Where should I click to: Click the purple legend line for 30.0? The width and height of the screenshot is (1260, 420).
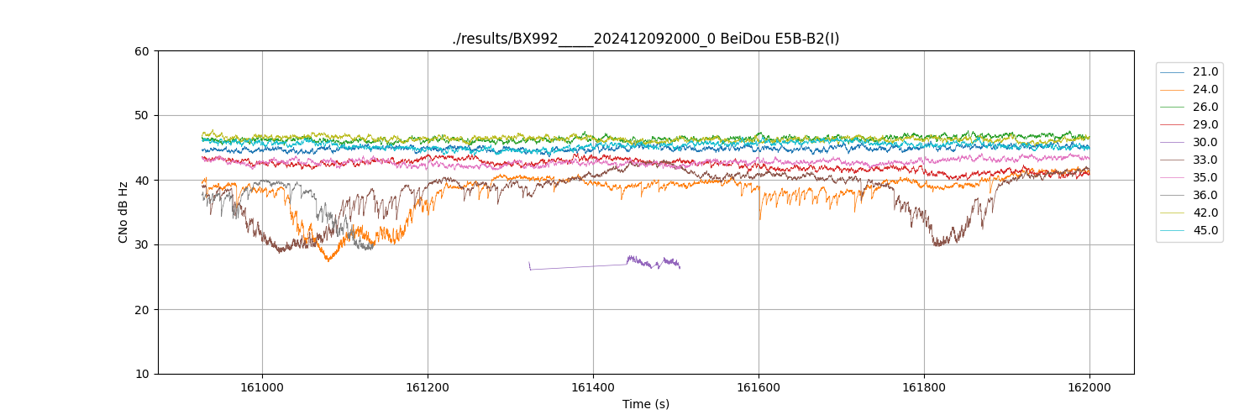[1173, 143]
